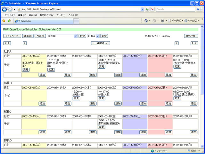Click the Favorites star icon
Screen dimensions: 205x154
coord(4,21)
